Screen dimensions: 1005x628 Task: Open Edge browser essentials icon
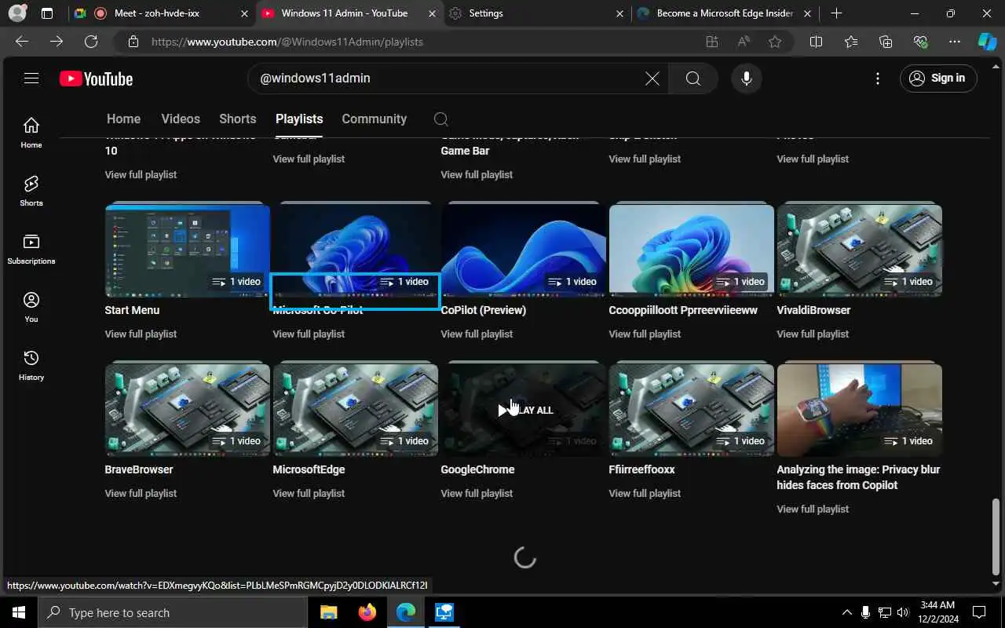[920, 42]
